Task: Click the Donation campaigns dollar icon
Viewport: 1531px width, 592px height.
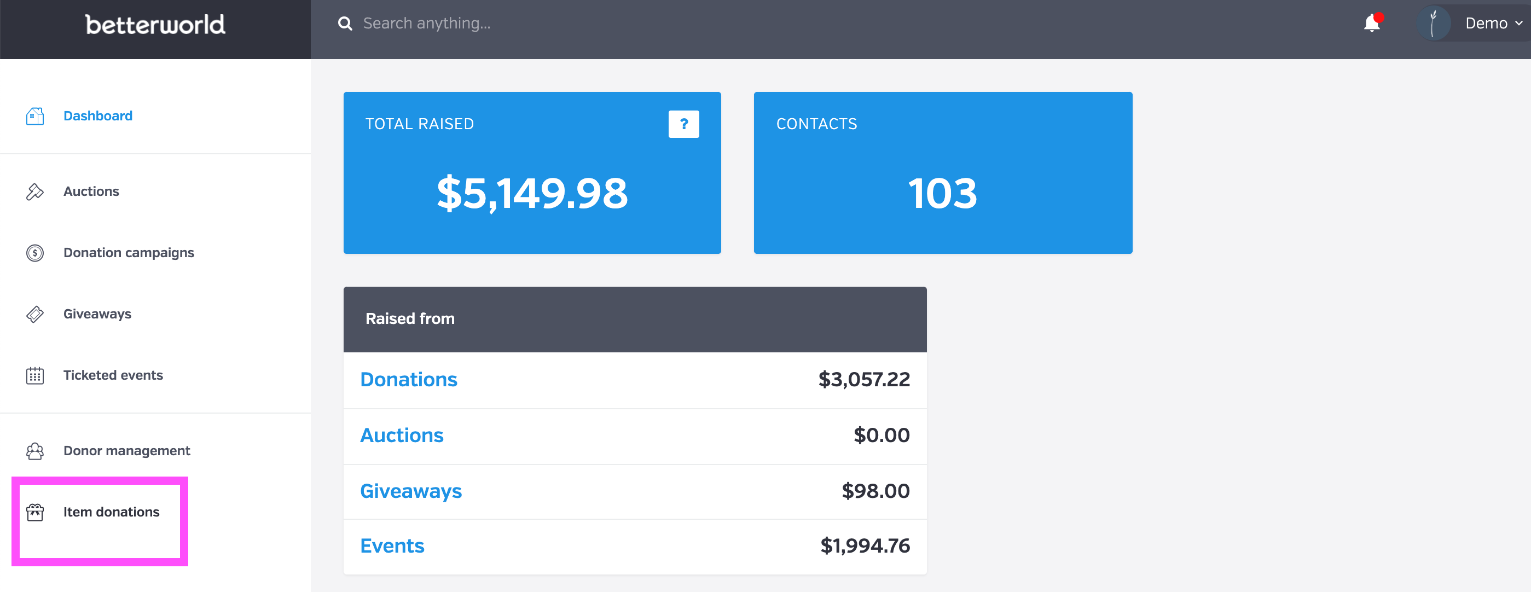Action: [35, 253]
